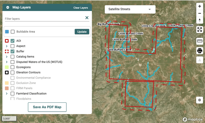Expand the Aspect layer group
The width and height of the screenshot is (205, 123).
[x=7, y=46]
